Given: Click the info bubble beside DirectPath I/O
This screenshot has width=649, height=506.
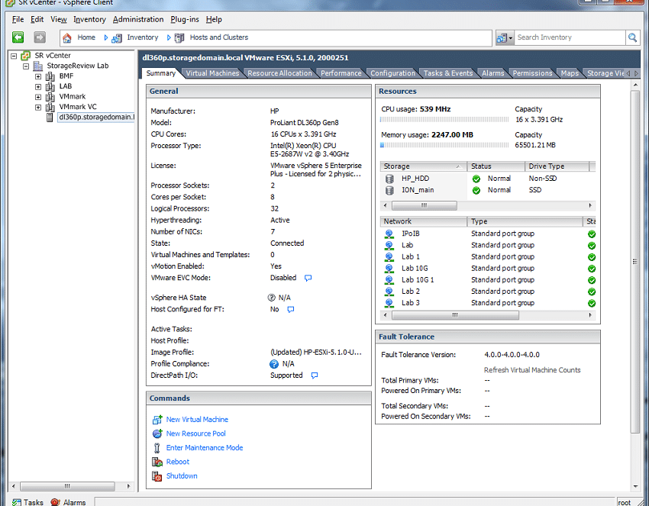Looking at the screenshot, I should (x=315, y=375).
